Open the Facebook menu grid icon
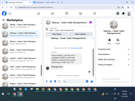Viewport: 135px width, 101px height. [118, 13]
